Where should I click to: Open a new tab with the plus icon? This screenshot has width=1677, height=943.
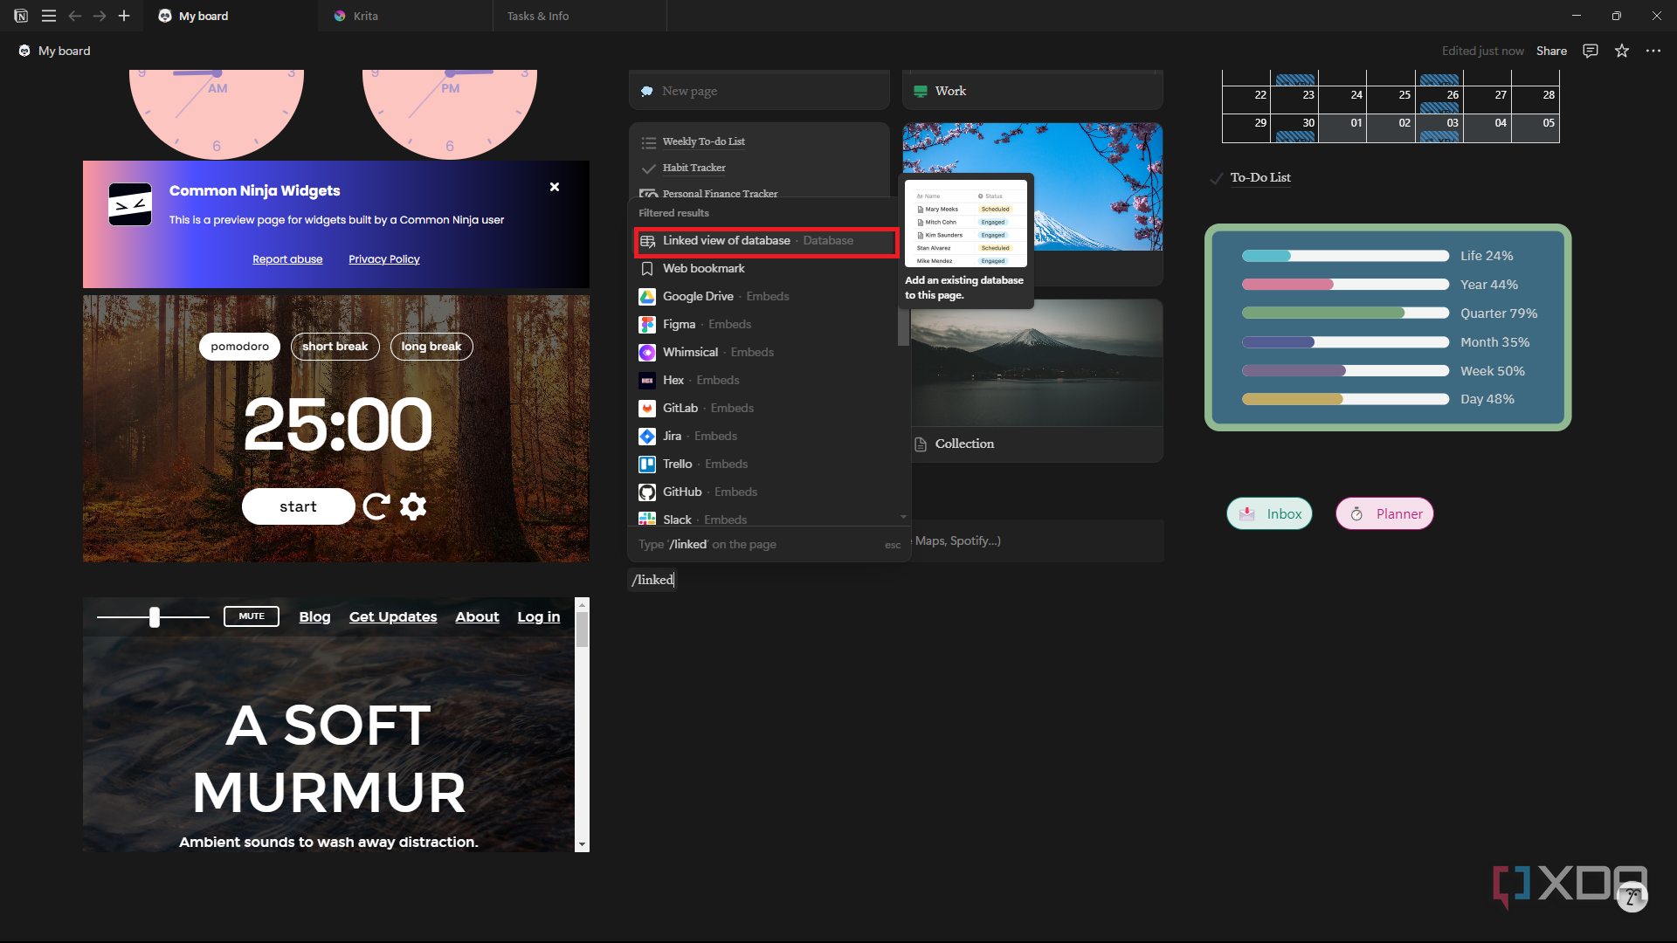click(124, 16)
